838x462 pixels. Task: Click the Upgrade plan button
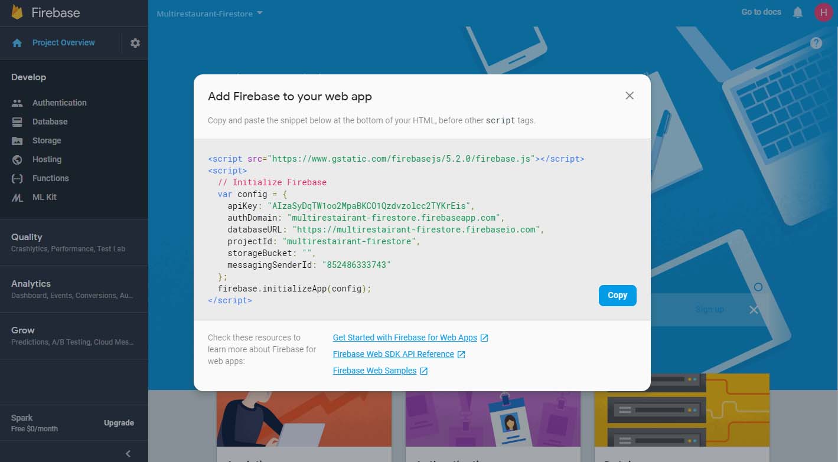pos(119,423)
